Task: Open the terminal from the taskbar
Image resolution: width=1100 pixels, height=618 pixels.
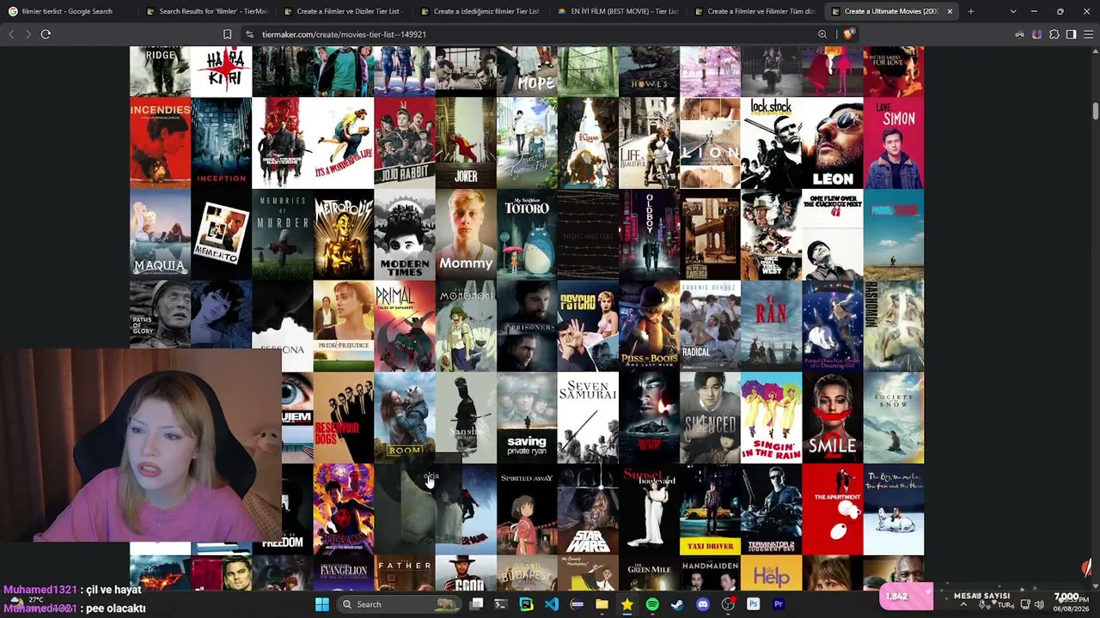Action: [501, 604]
